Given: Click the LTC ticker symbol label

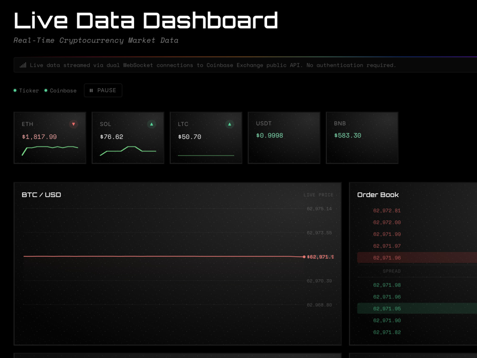Looking at the screenshot, I should pyautogui.click(x=183, y=124).
